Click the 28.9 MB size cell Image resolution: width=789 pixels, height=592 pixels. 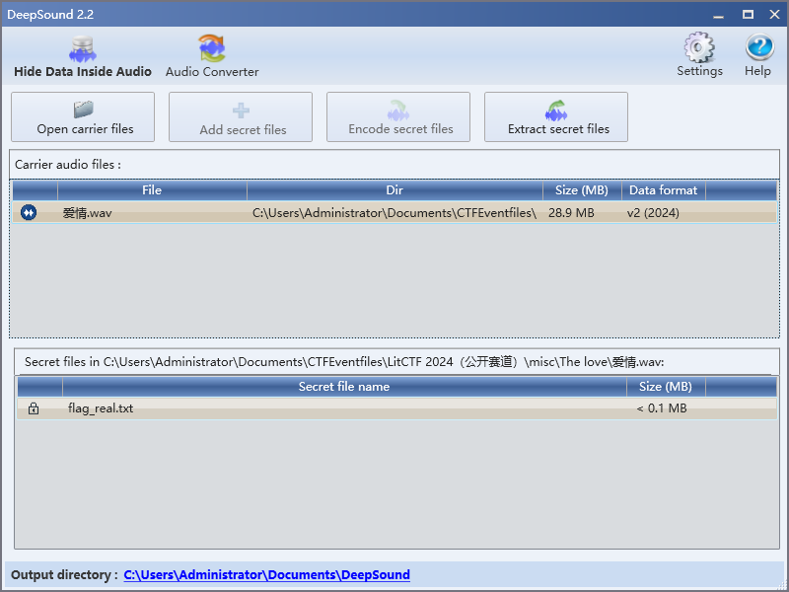571,213
